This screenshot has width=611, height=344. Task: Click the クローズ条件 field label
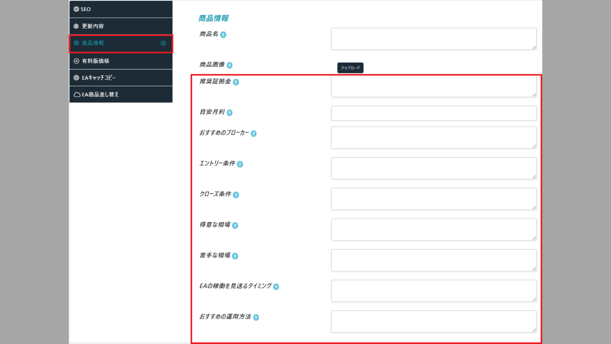click(215, 194)
